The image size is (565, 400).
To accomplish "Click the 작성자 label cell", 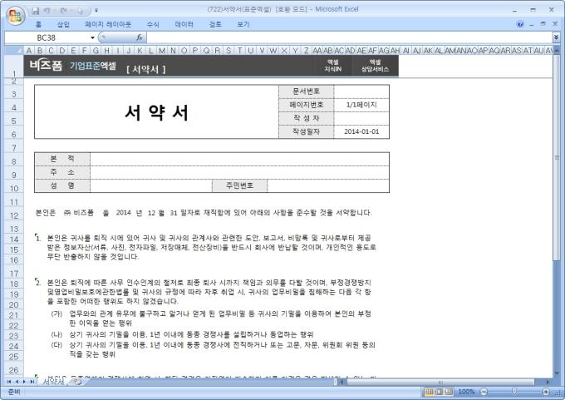I will coord(307,118).
